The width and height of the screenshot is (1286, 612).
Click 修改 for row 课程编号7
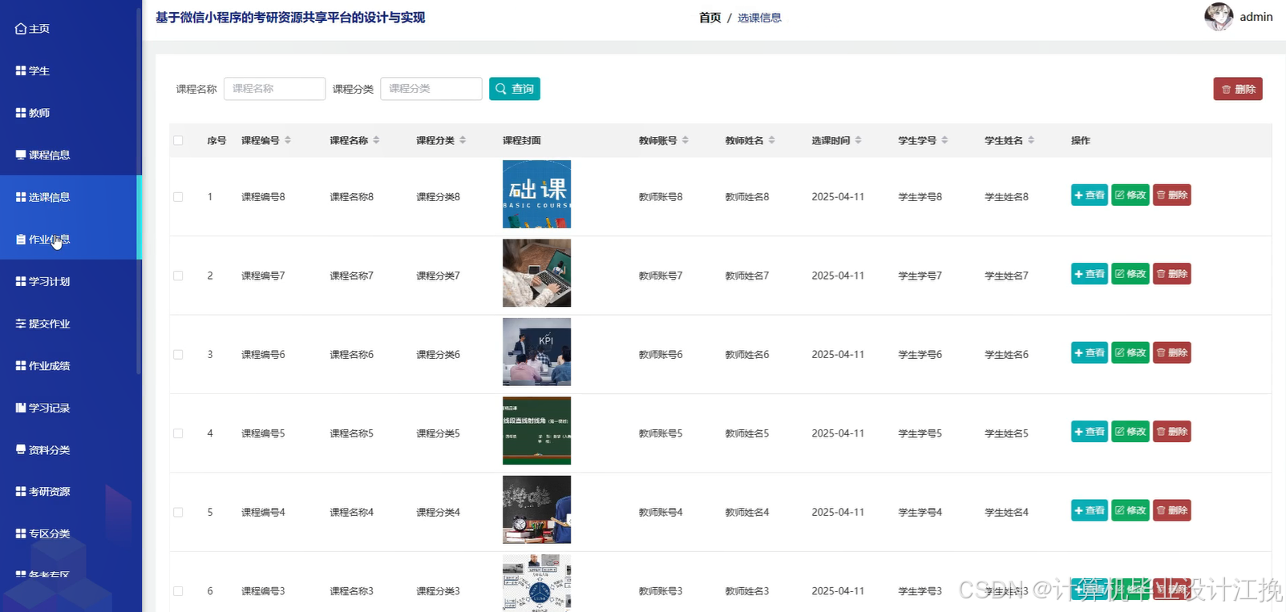pyautogui.click(x=1130, y=274)
